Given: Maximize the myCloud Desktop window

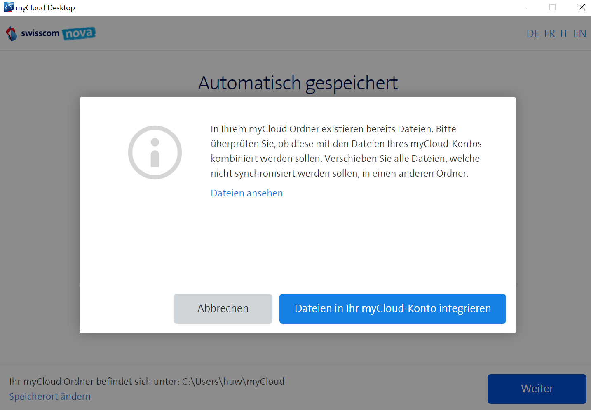Looking at the screenshot, I should coord(552,7).
